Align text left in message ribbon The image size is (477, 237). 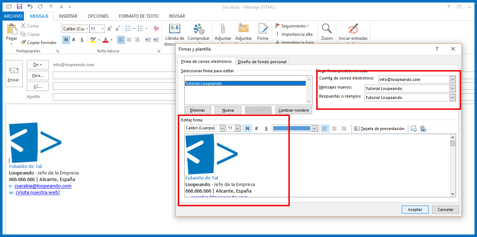tap(121, 40)
